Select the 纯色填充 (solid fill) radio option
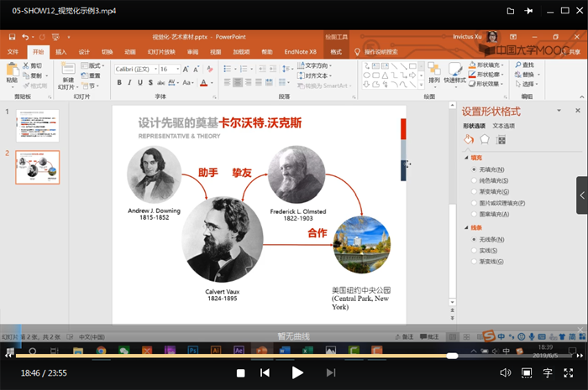 474,180
